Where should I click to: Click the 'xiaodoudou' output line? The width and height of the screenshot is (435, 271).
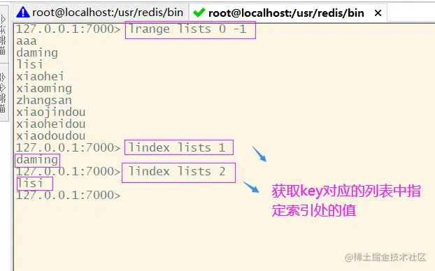click(x=51, y=135)
